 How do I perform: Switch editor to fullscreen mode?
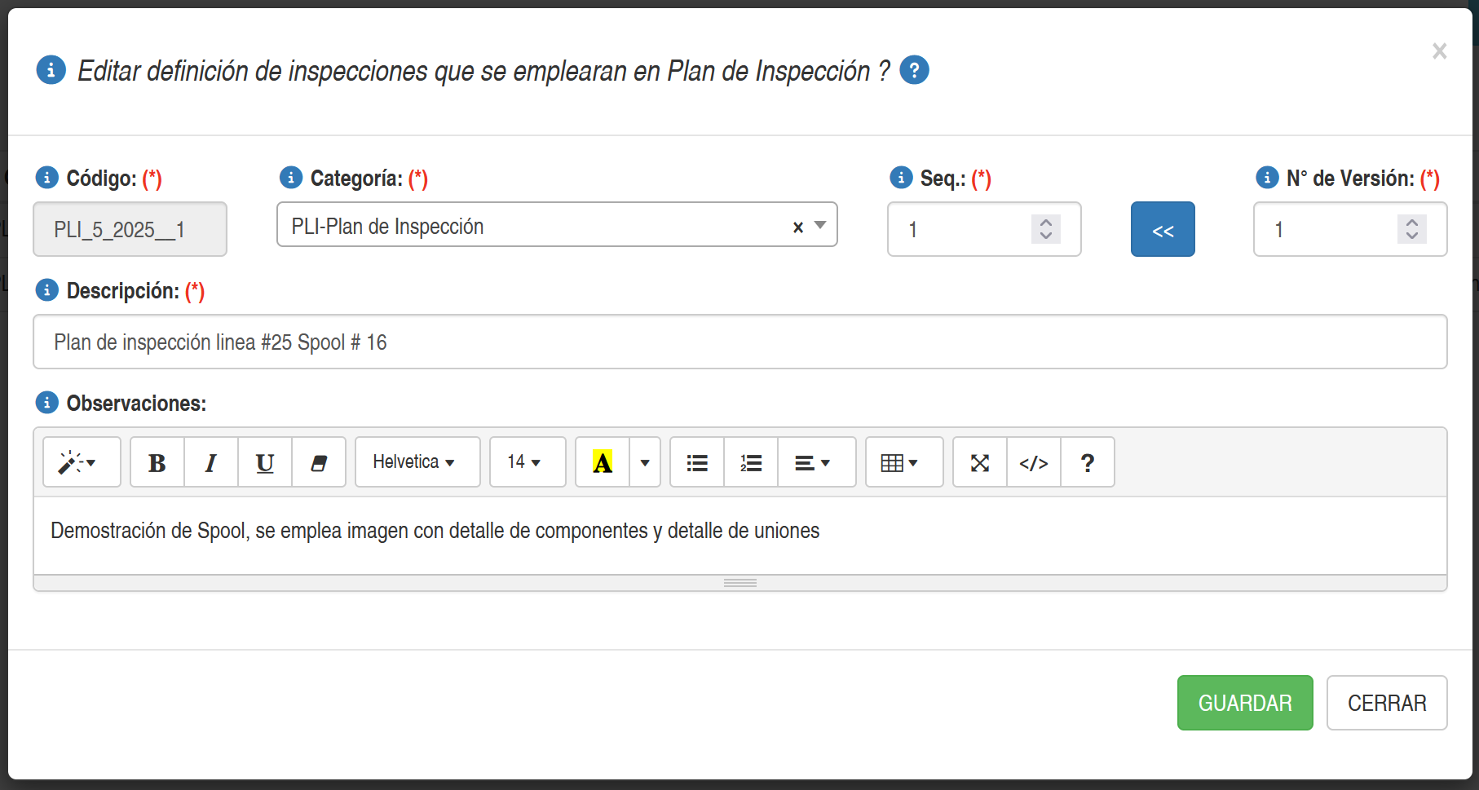(980, 462)
